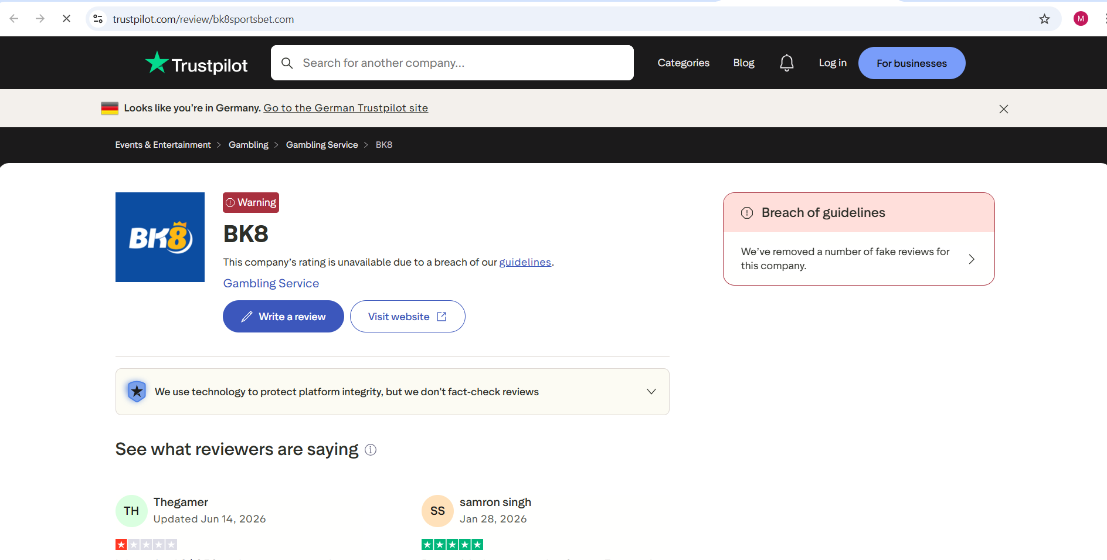Open Gambling Service category link

[271, 283]
